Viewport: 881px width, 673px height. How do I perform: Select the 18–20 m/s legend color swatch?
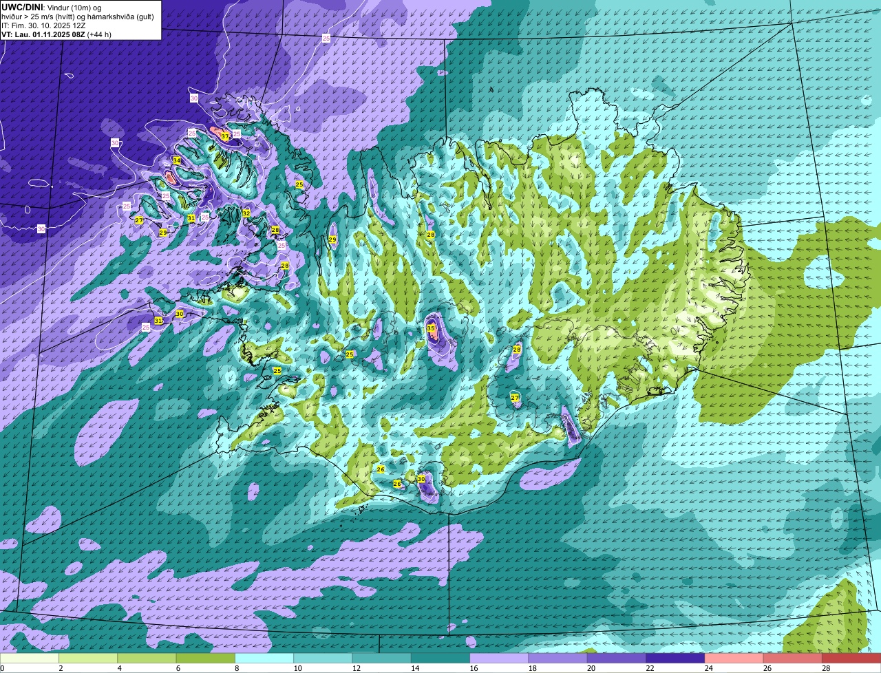click(558, 659)
